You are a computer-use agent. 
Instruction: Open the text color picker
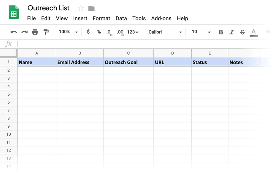253,32
